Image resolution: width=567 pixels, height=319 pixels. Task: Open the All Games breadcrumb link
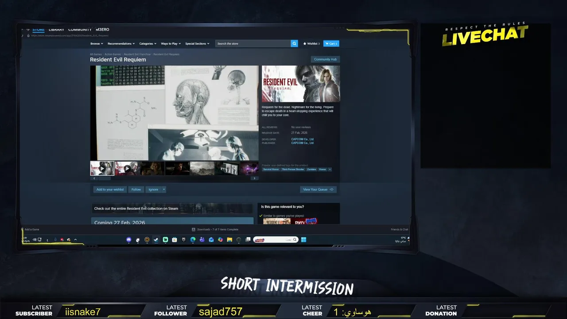coord(96,54)
